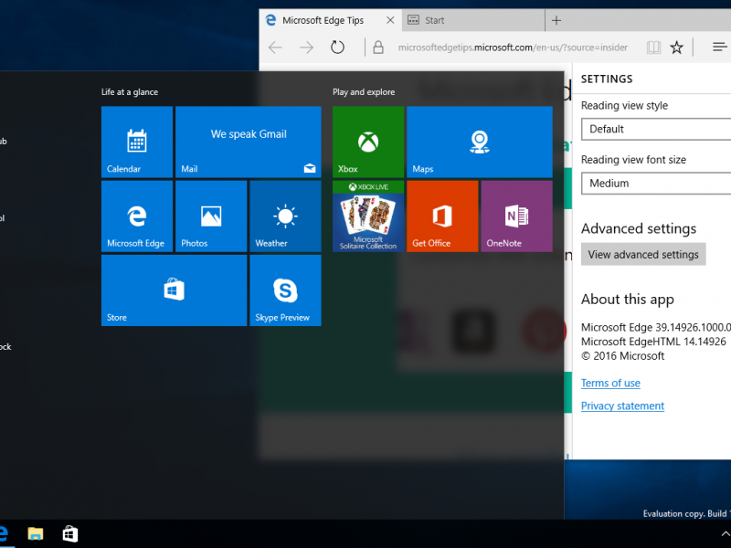This screenshot has height=548, width=731.
Task: Click the lock icon in Edge address bar
Action: tap(378, 47)
